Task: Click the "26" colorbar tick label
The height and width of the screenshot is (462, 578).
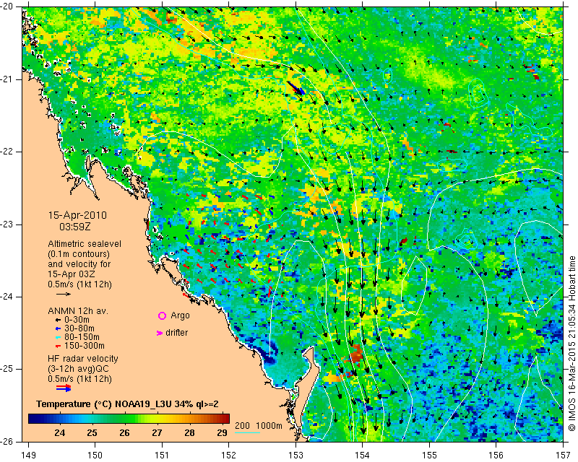Action: point(124,433)
